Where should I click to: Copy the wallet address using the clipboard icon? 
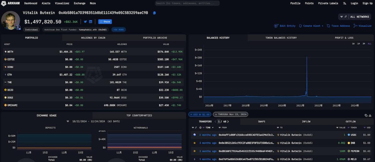pyautogui.click(x=154, y=13)
